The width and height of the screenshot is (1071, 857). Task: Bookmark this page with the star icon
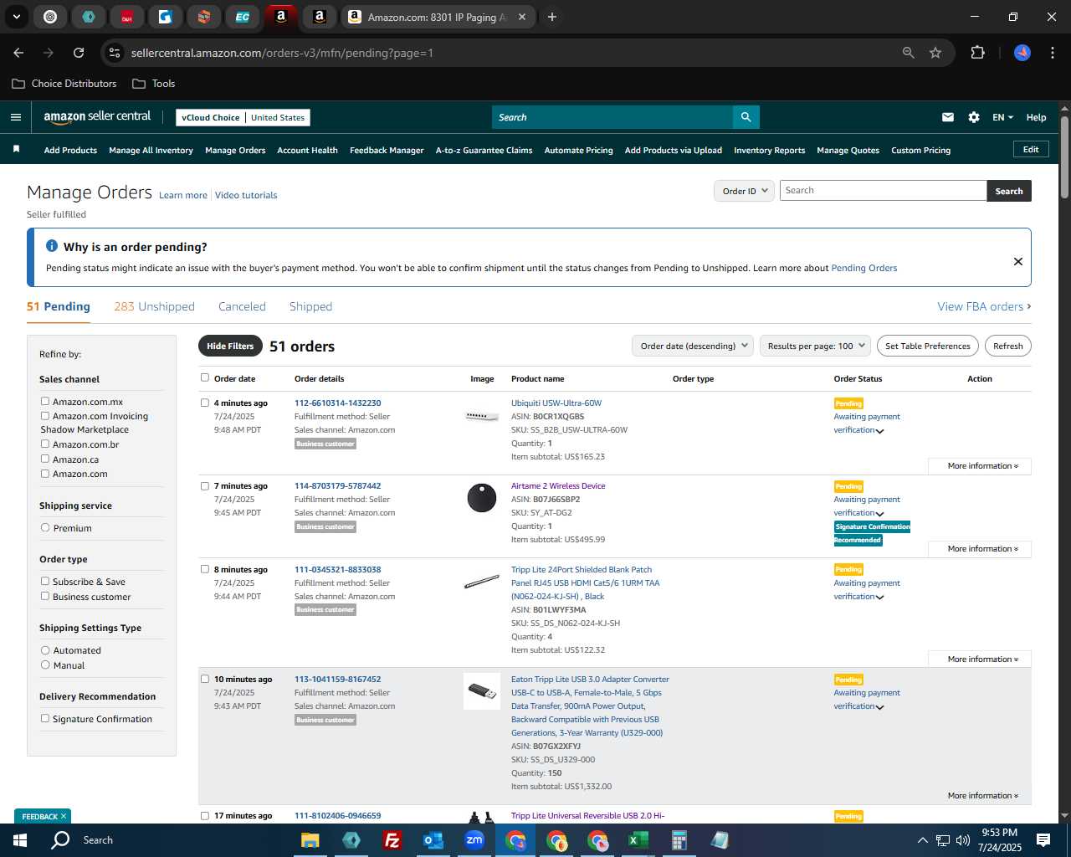(x=935, y=53)
